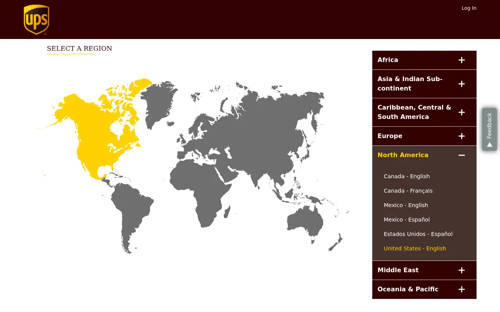Image resolution: width=500 pixels, height=312 pixels.
Task: Expand the Middle East plus icon
Action: 462,270
